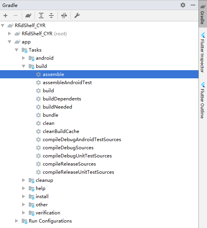Collapse all tree nodes in the toolbar
Image resolution: width=207 pixels, height=228 pixels.
click(51, 16)
